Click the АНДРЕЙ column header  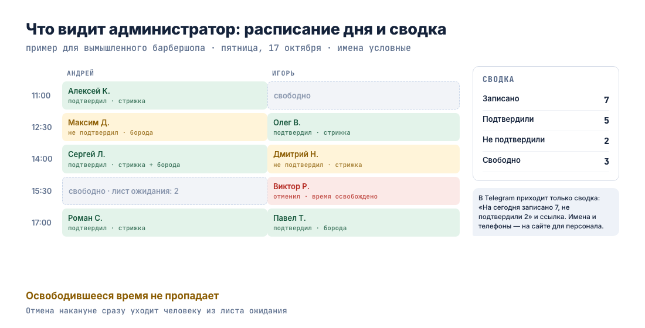(x=81, y=73)
